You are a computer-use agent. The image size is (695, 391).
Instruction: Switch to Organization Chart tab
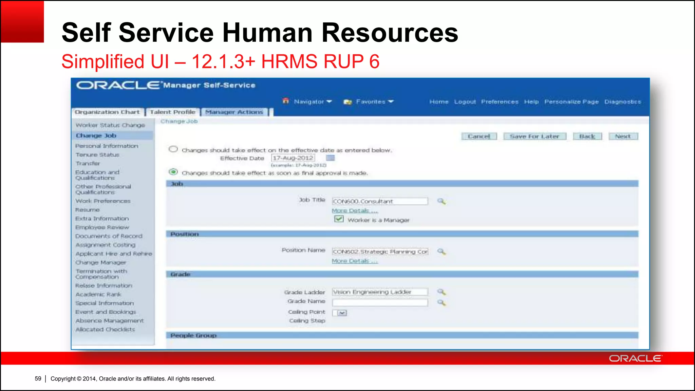[107, 112]
